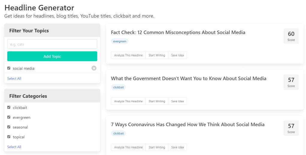
Task: Toggle the evergreen category checkbox
Action: [x=9, y=117]
